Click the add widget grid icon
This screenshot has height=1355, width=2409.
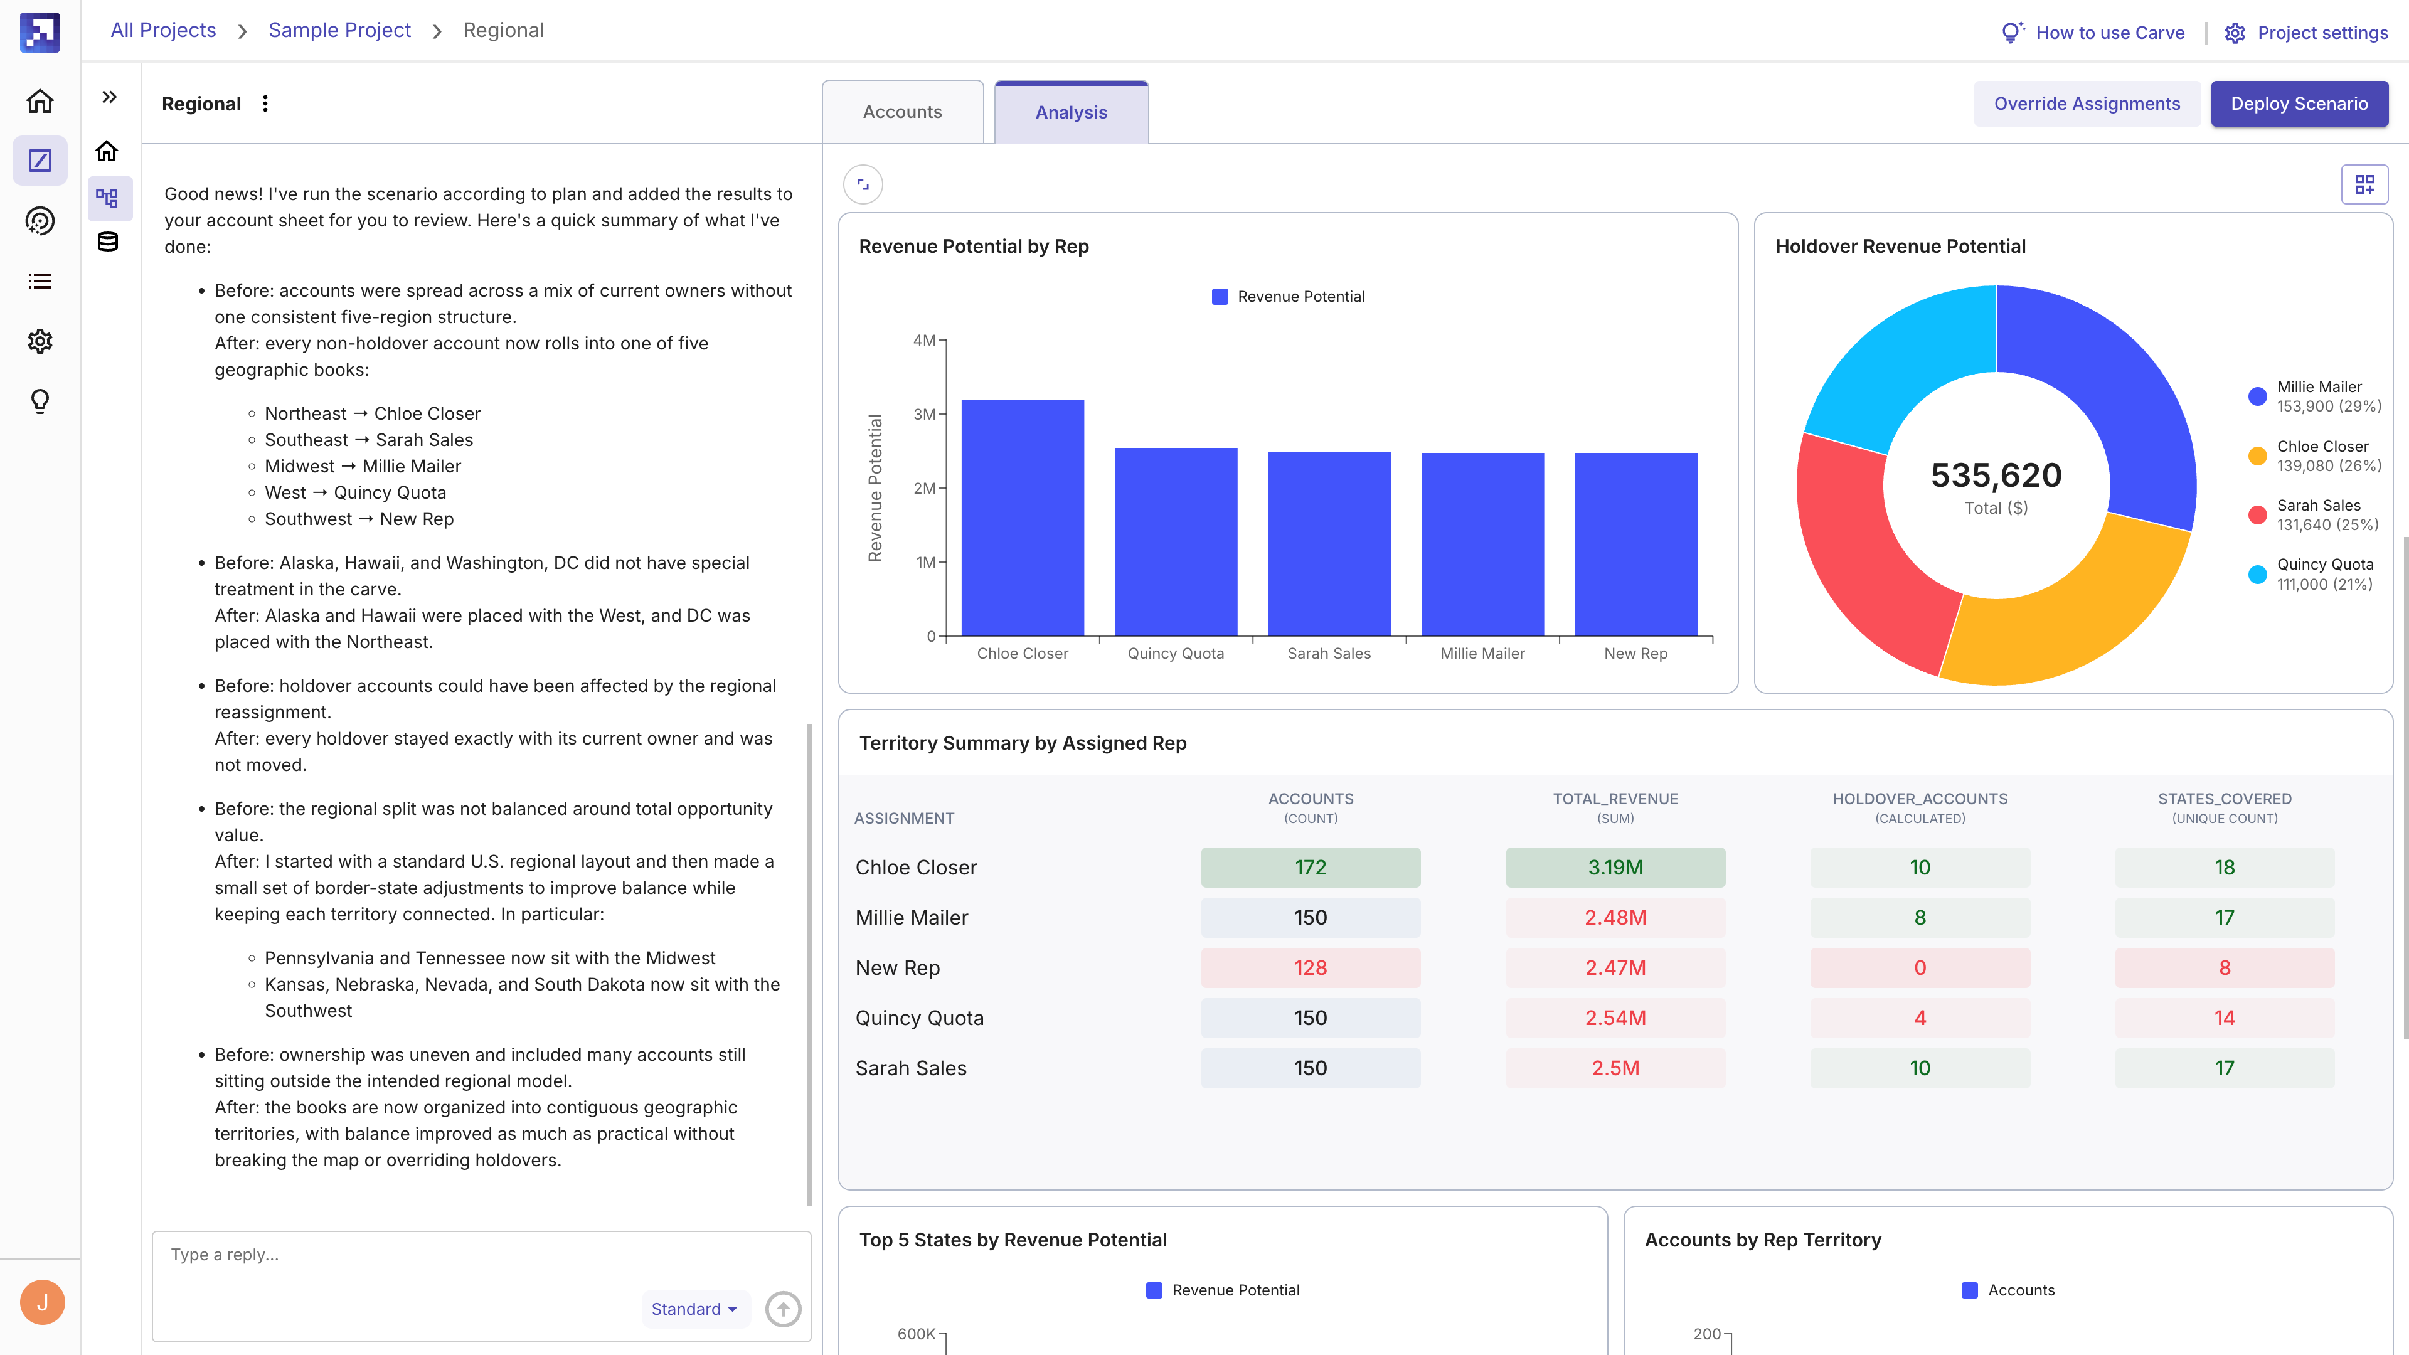point(2364,184)
